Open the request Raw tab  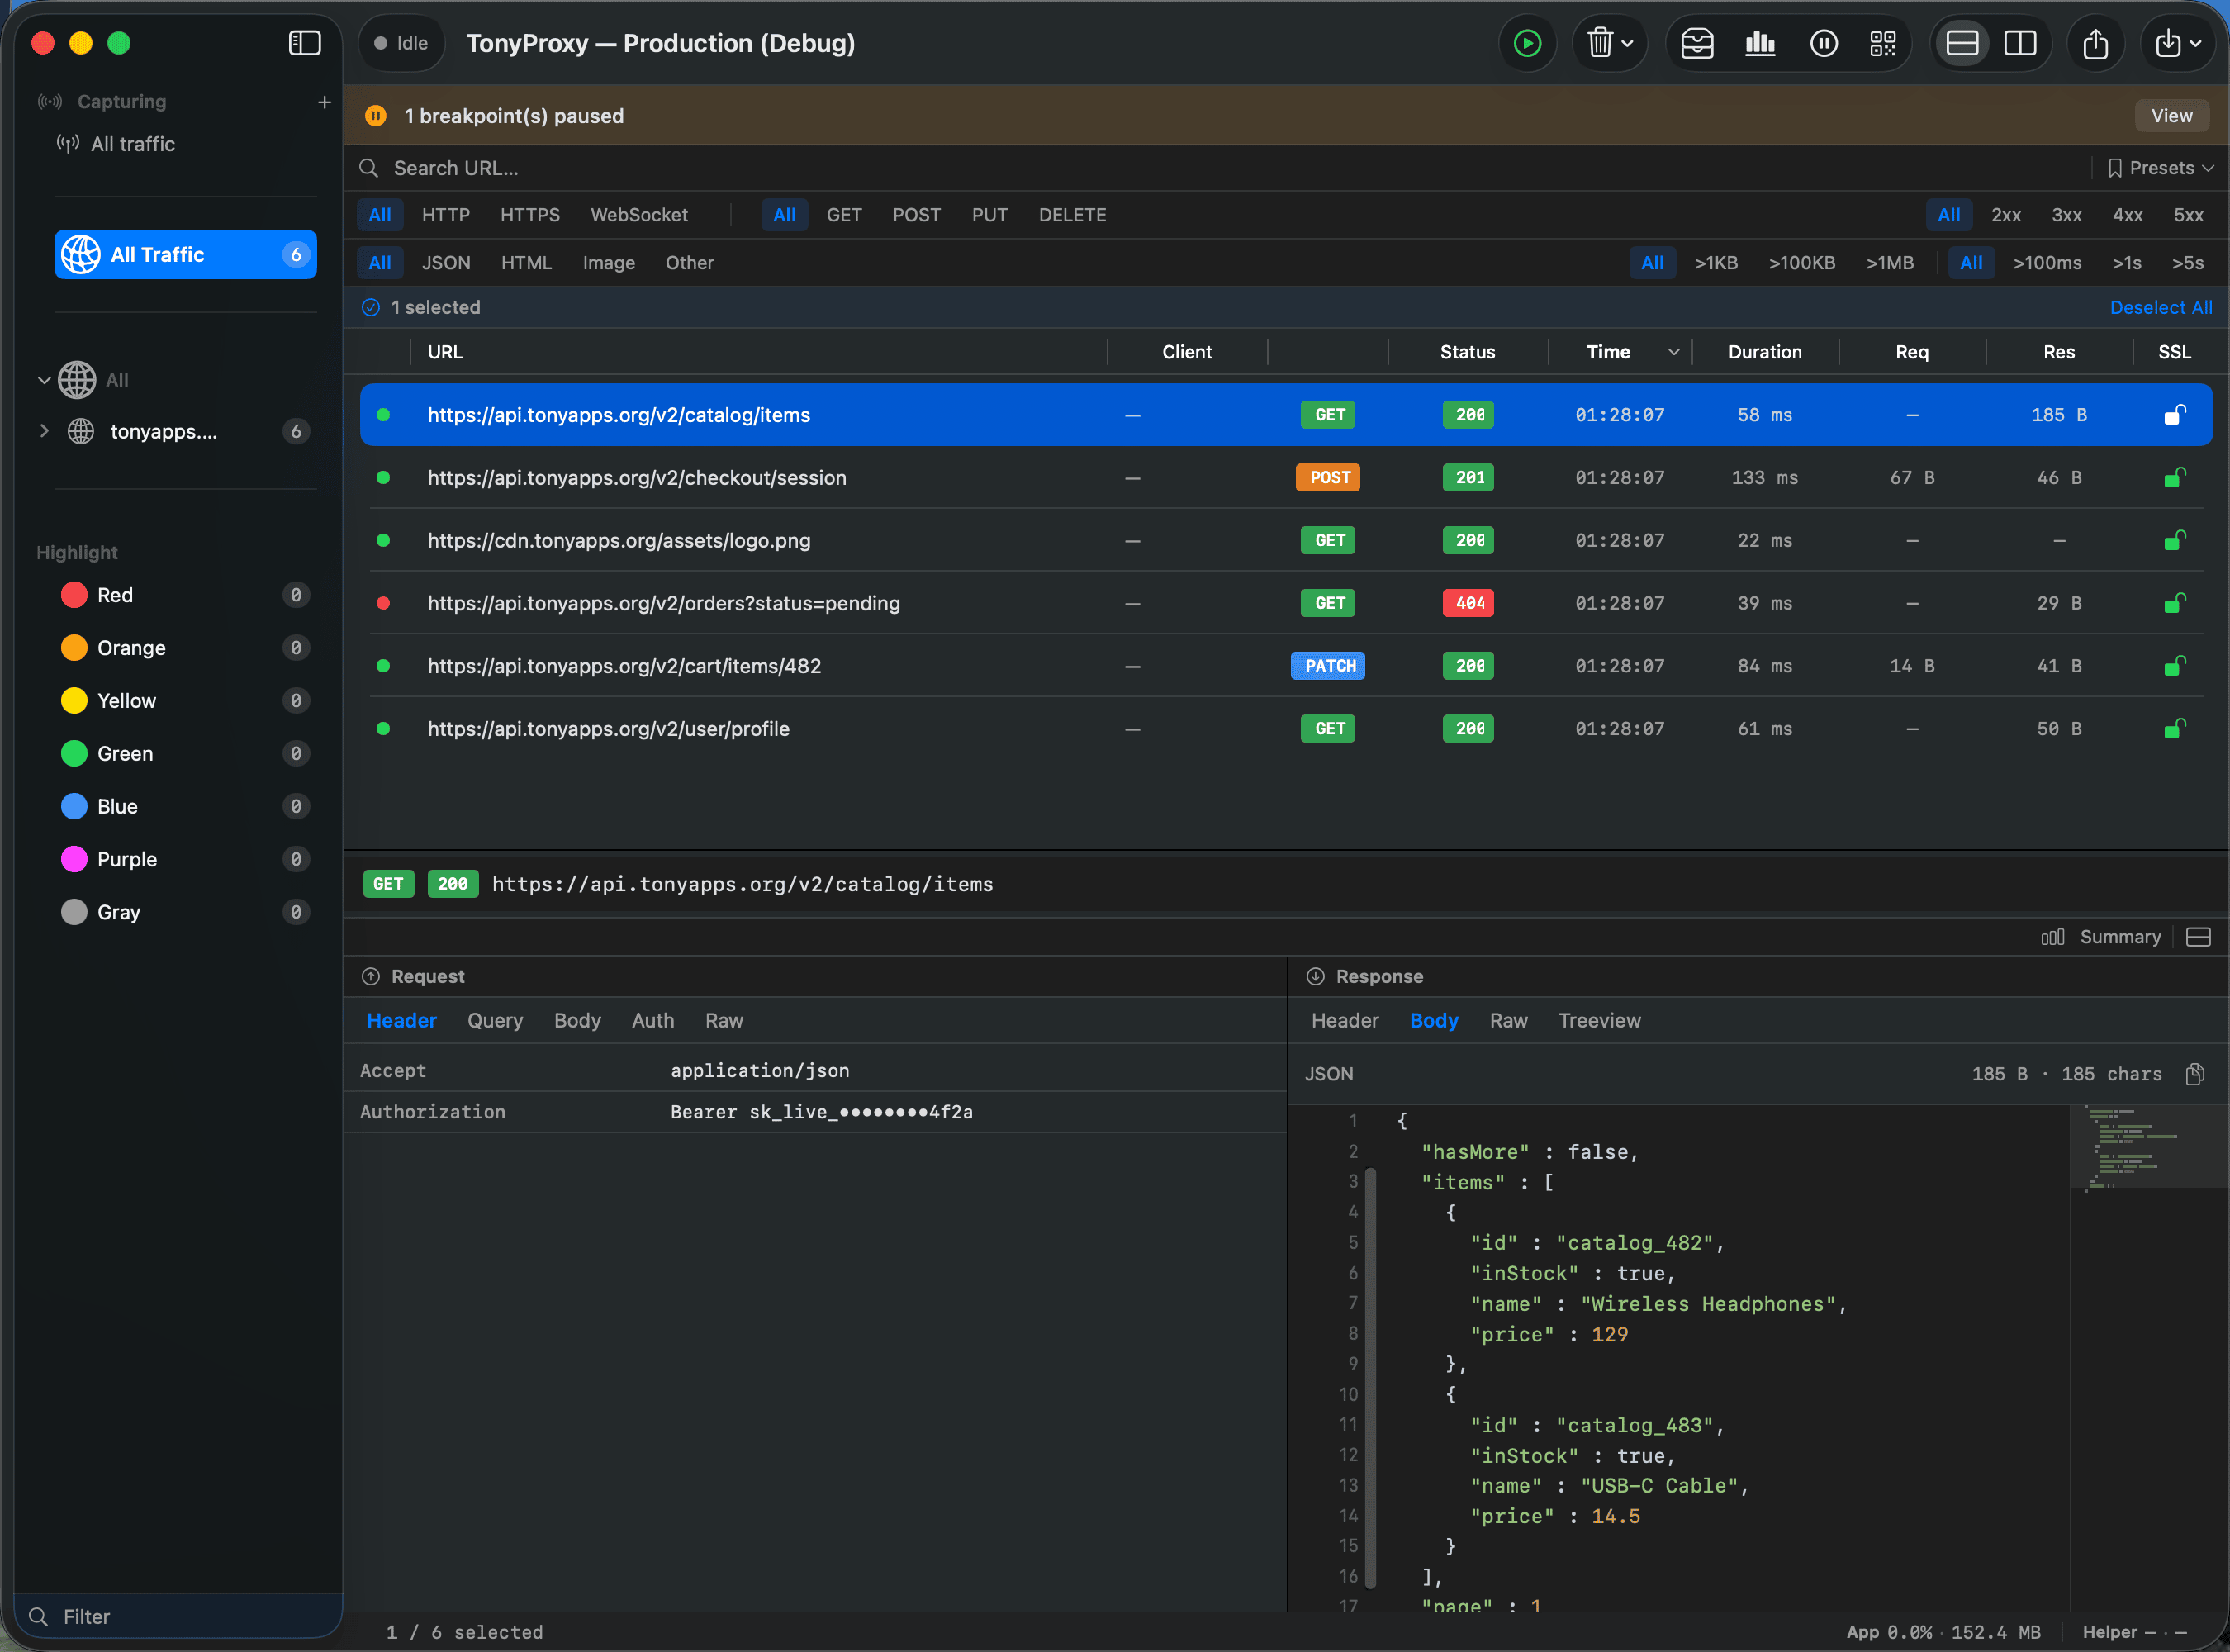tap(724, 1020)
